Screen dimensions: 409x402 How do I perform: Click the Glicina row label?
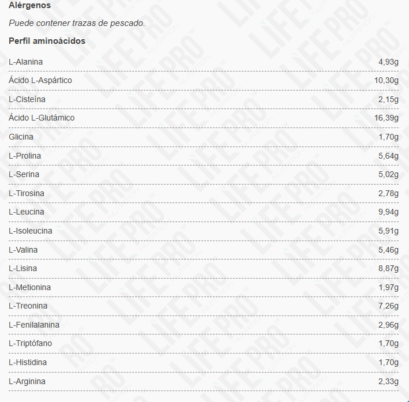(21, 137)
